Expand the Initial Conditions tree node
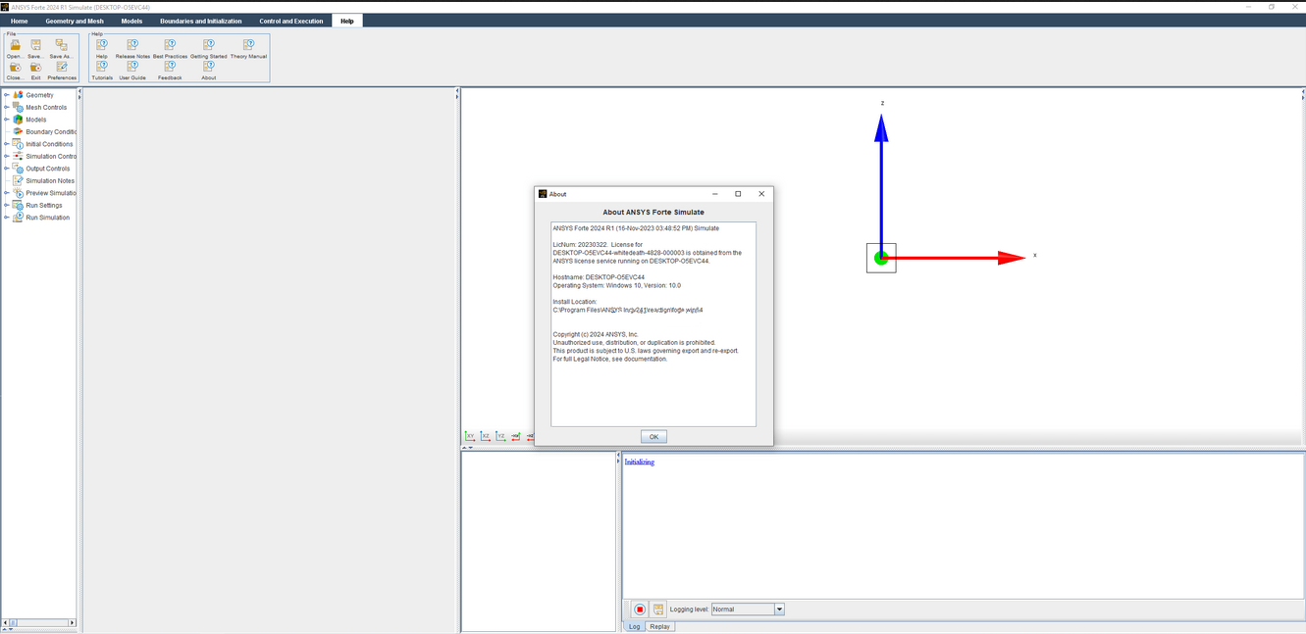This screenshot has height=634, width=1306. pyautogui.click(x=7, y=144)
